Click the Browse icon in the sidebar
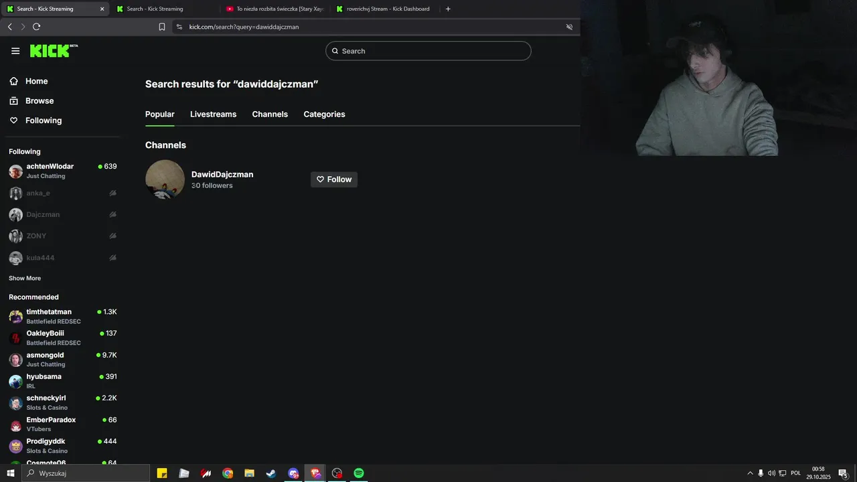The height and width of the screenshot is (482, 857). coord(13,100)
